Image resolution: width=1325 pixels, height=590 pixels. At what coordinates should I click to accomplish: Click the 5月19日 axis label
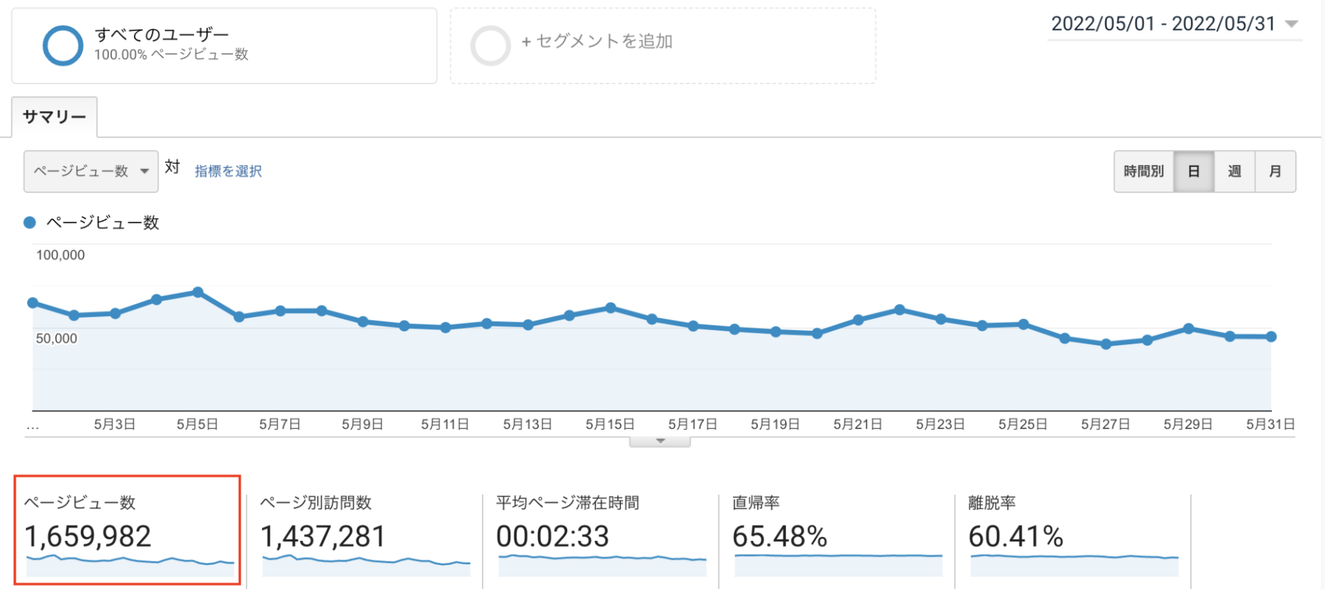click(775, 424)
